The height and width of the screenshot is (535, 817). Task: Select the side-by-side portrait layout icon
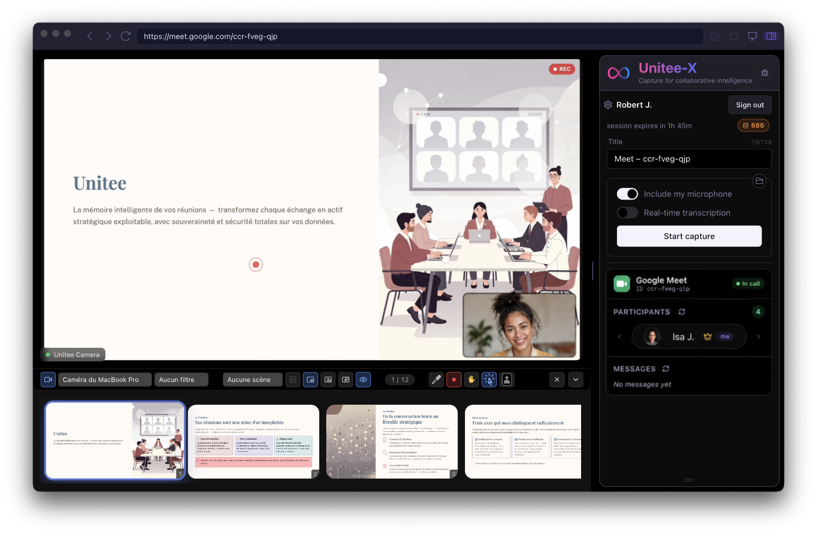tap(346, 379)
